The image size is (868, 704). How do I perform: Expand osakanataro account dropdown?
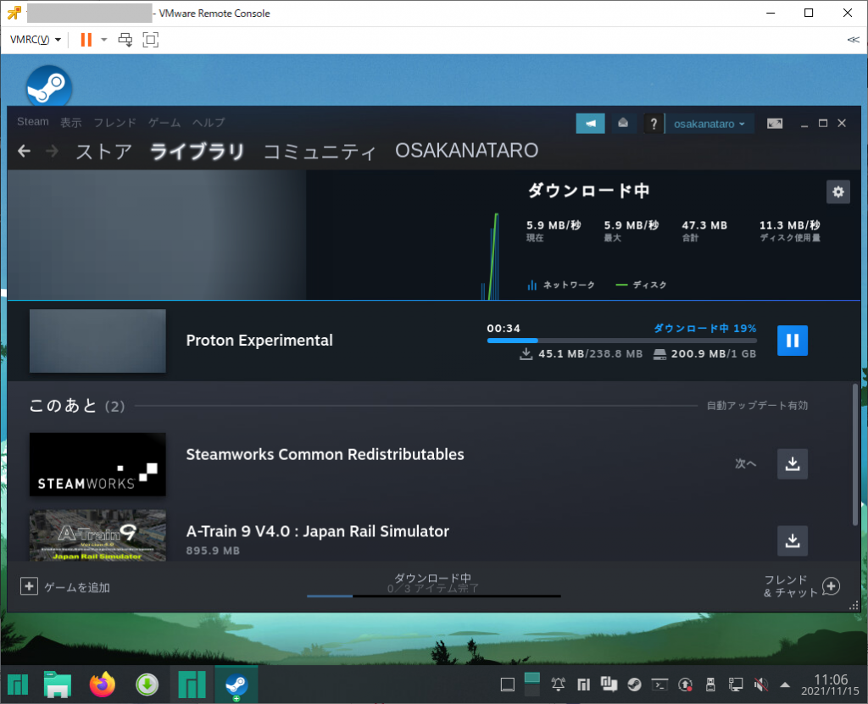click(709, 124)
